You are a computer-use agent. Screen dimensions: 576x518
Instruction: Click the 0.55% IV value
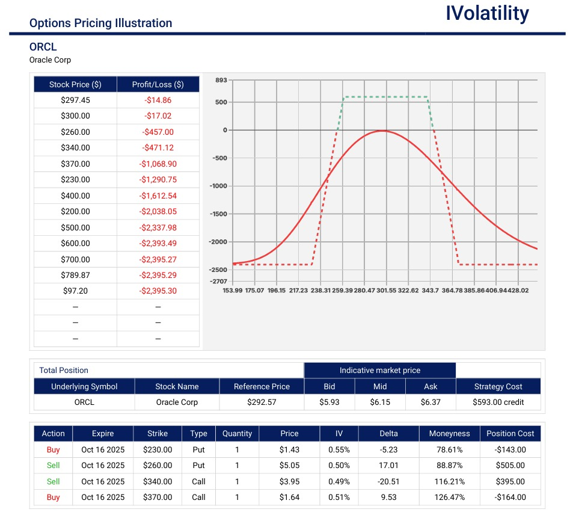pyautogui.click(x=339, y=450)
